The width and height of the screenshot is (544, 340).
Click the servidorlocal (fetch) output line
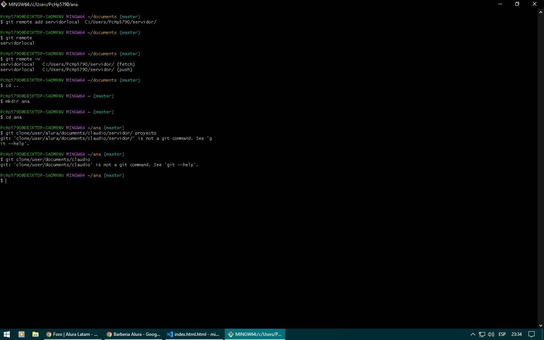[68, 64]
